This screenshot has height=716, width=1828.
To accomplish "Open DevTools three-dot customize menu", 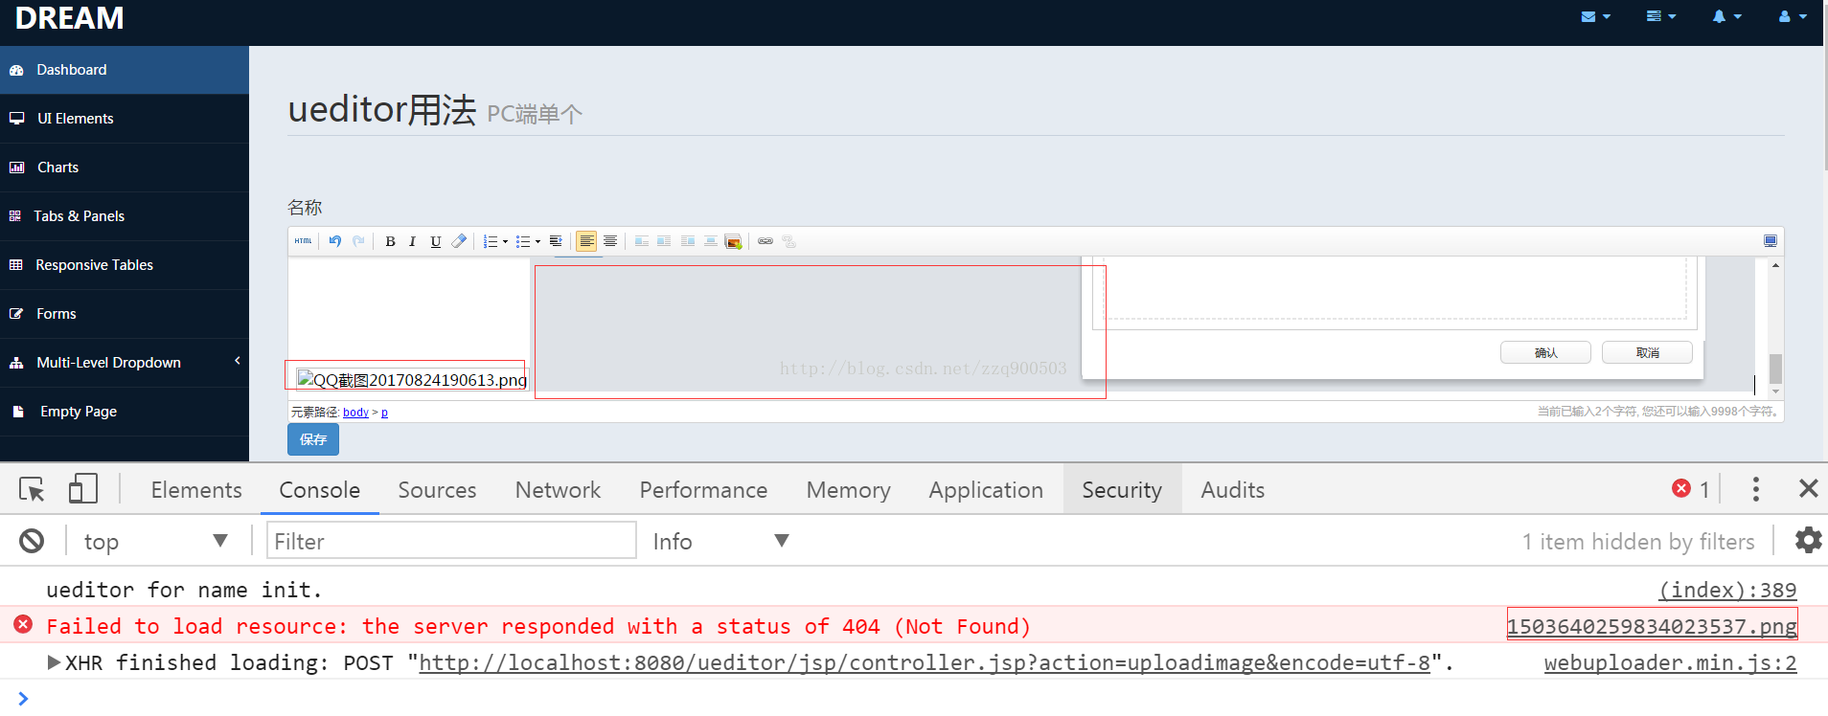I will (x=1755, y=489).
